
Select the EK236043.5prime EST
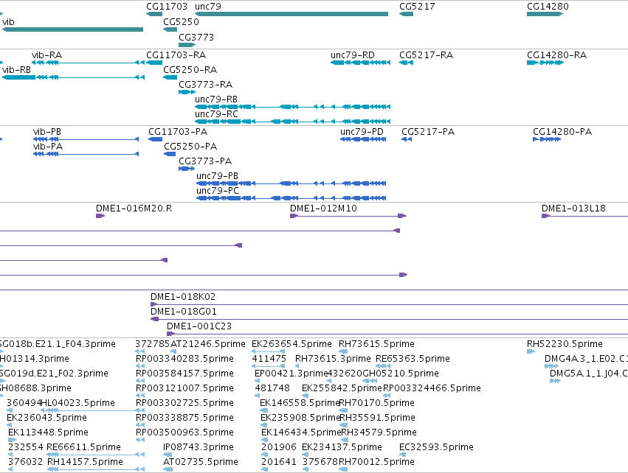coord(10,425)
